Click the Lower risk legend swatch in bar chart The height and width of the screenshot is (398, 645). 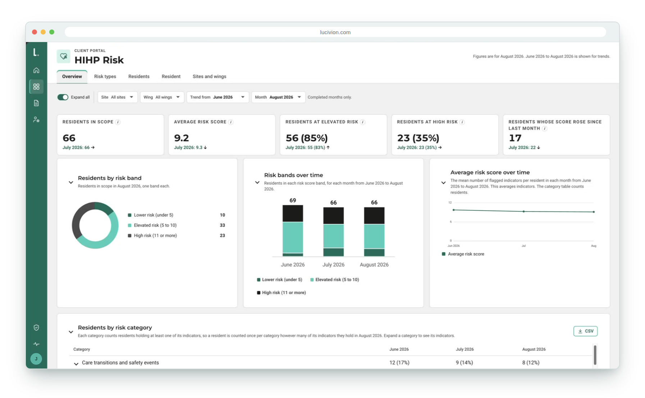point(259,280)
